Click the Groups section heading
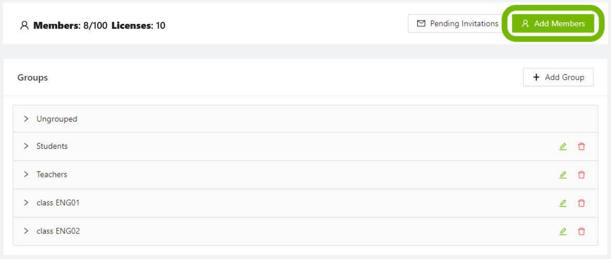 (33, 77)
